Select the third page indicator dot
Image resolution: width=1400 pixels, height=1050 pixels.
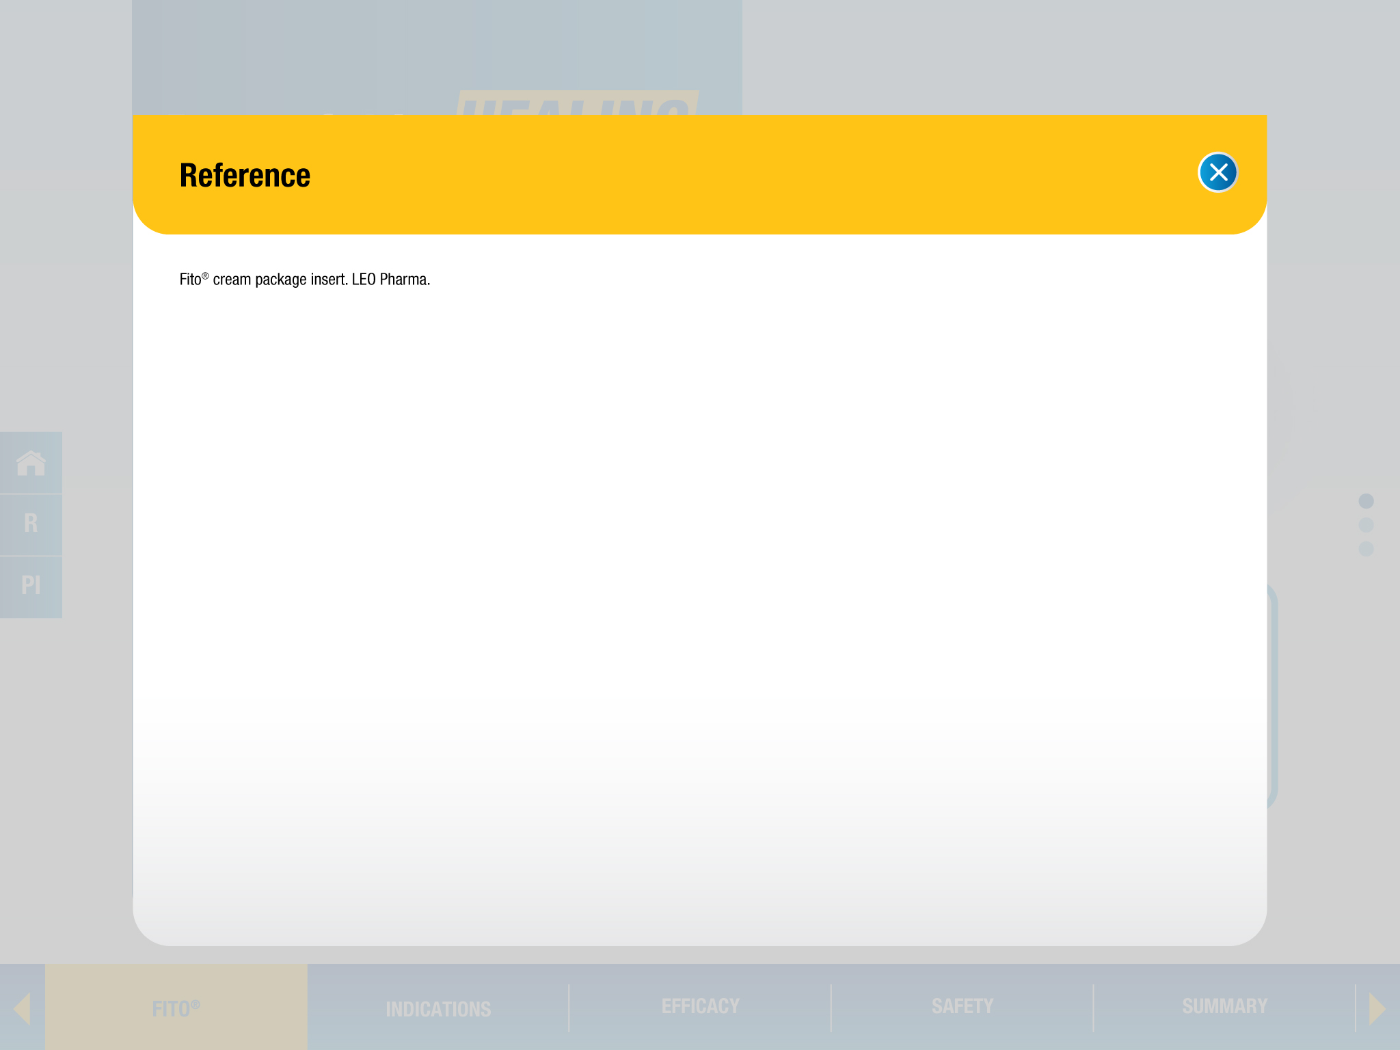pos(1366,549)
